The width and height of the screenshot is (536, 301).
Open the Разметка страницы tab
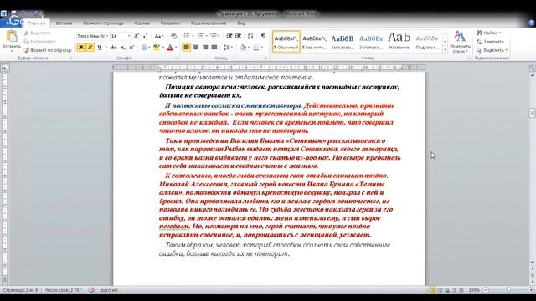(103, 23)
